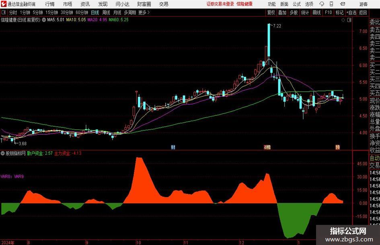Expand the main chart indicator dropdown arrow
The image size is (380, 245).
tap(44, 20)
